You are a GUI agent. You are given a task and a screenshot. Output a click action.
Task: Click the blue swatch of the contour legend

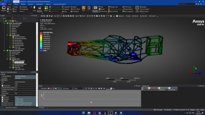click(41, 50)
